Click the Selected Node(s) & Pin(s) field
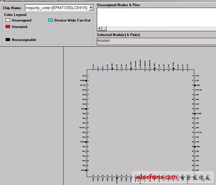Viewport: 216px width, 185px height. [x=157, y=41]
